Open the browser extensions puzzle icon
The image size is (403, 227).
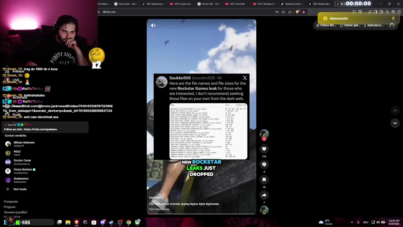(x=354, y=12)
